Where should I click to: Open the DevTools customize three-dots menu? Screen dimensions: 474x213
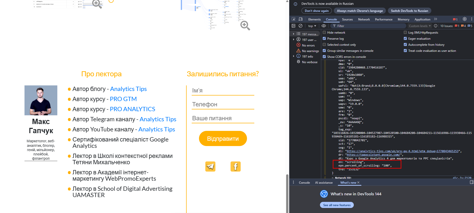click(471, 19)
